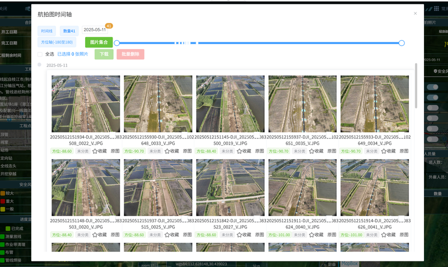This screenshot has height=267, width=448.
Task: Click 方位:-101.00 tag under 626_0041_V.JPG
Action: [x=352, y=235]
